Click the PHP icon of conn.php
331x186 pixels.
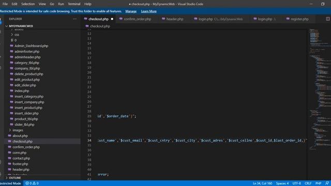point(9,153)
